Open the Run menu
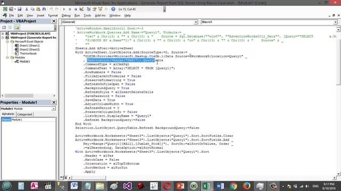The width and height of the screenshot is (341, 191). pos(77,15)
